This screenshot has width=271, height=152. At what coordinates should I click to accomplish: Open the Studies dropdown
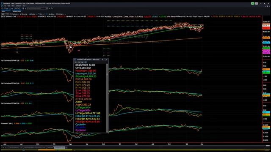33,14
